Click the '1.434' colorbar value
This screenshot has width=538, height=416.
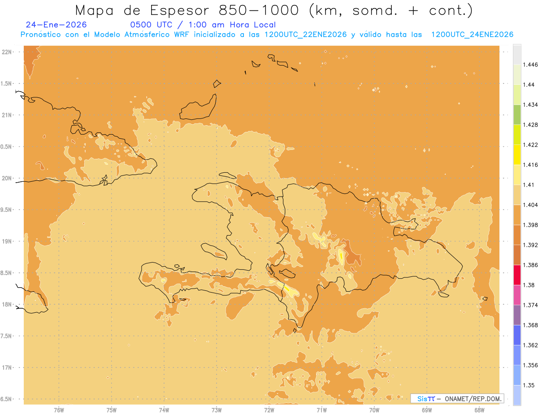531,105
